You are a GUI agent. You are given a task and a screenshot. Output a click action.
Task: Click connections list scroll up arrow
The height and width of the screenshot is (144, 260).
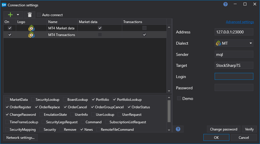(x=169, y=27)
